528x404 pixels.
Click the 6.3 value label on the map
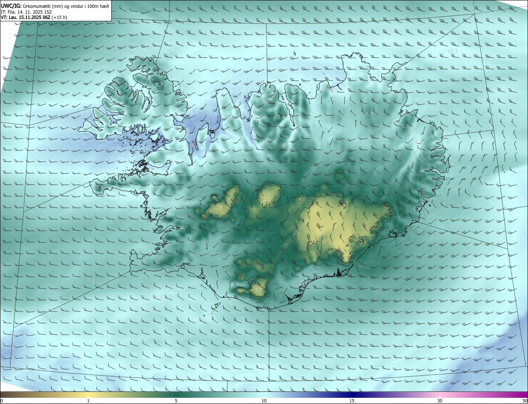tap(369, 114)
